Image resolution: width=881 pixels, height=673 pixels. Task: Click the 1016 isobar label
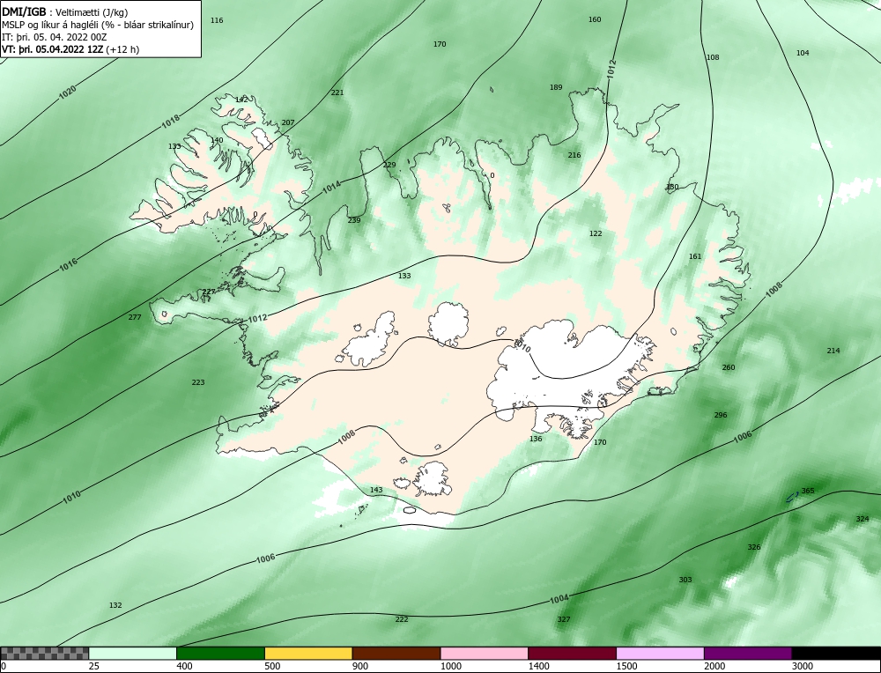pyautogui.click(x=69, y=264)
